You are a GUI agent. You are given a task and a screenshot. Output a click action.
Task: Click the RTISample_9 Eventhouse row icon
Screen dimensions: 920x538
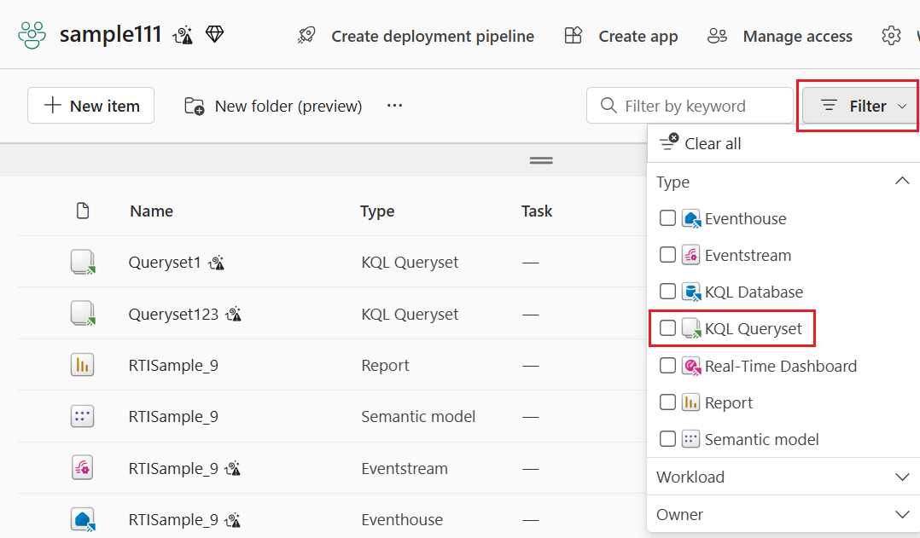pos(83,520)
